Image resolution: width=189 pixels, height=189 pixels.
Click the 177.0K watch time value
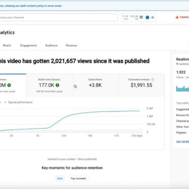tap(46, 85)
